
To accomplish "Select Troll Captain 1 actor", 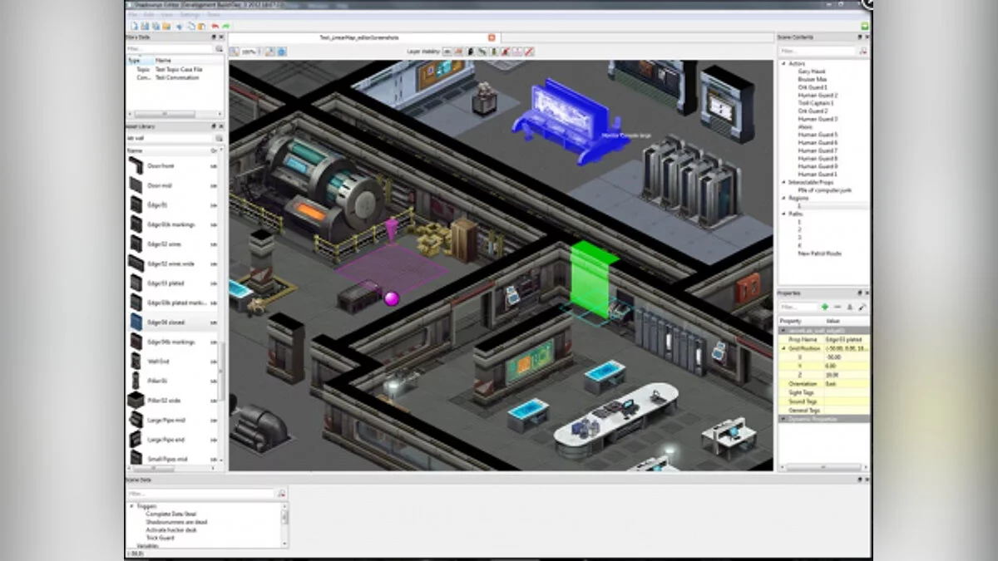I will [x=816, y=103].
